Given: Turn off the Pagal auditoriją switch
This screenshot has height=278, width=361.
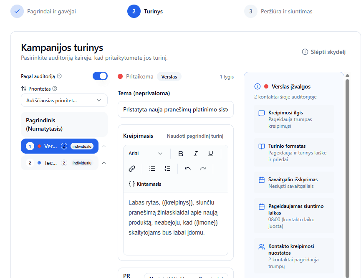Looking at the screenshot, I should click(x=100, y=76).
